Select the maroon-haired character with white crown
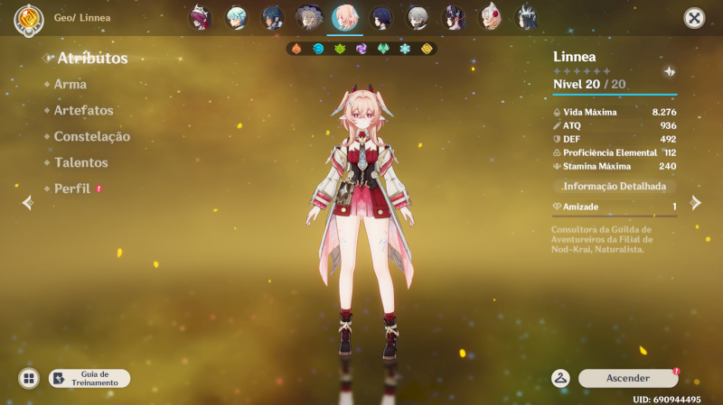Image resolution: width=723 pixels, height=405 pixels. coord(200,17)
